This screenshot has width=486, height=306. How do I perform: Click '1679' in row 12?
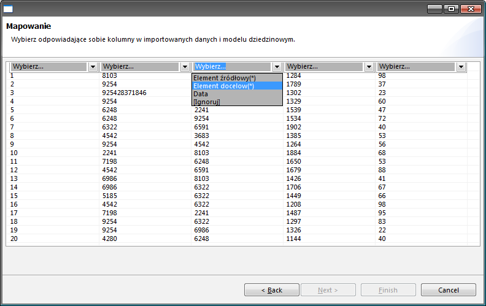[293, 170]
